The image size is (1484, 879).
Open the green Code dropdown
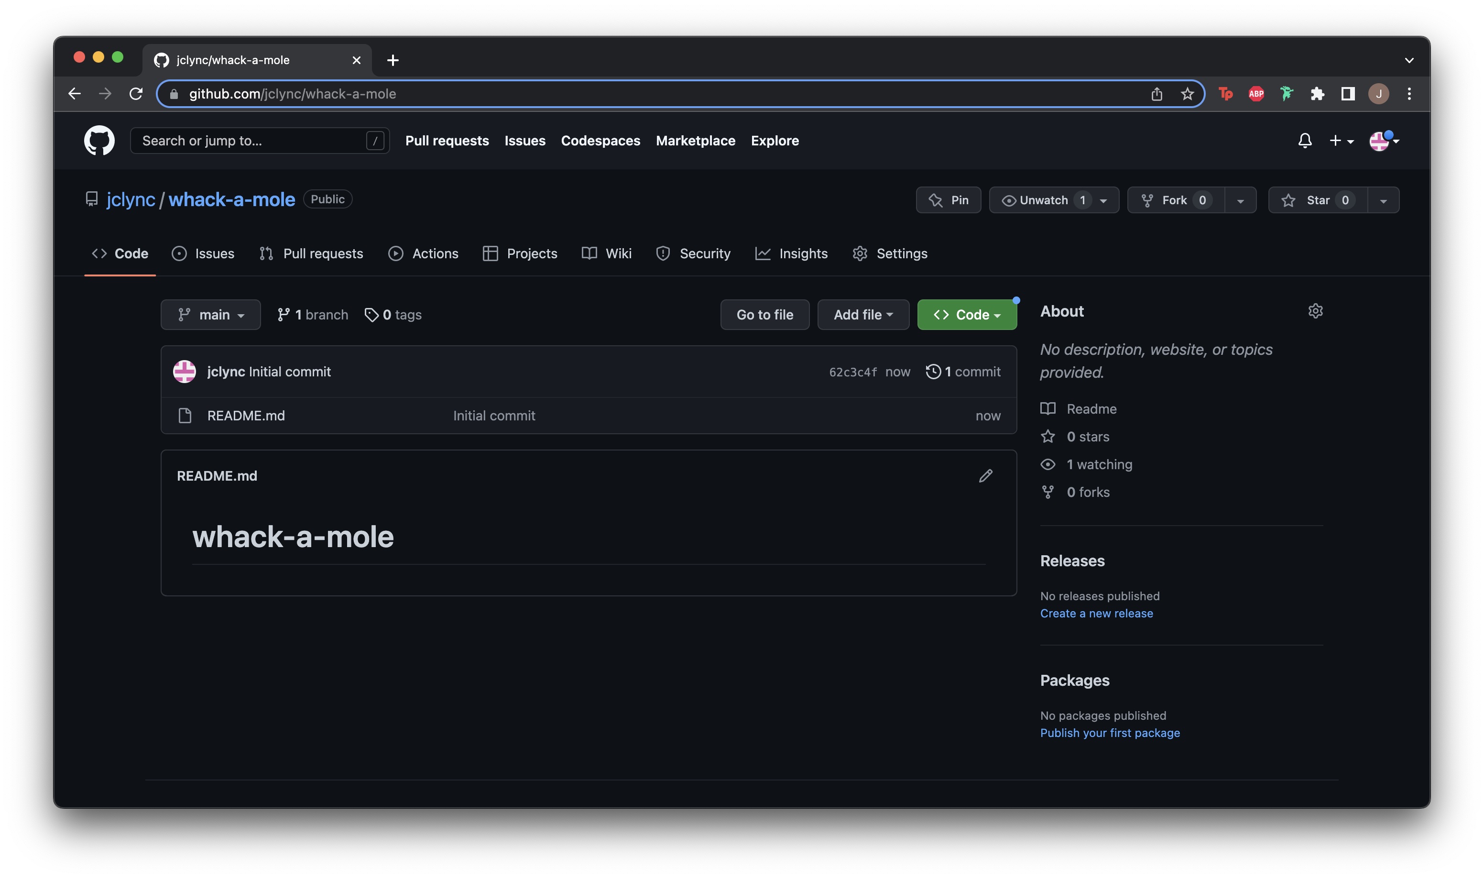[967, 315]
